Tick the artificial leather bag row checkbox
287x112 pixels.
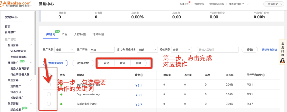[x=49, y=85]
